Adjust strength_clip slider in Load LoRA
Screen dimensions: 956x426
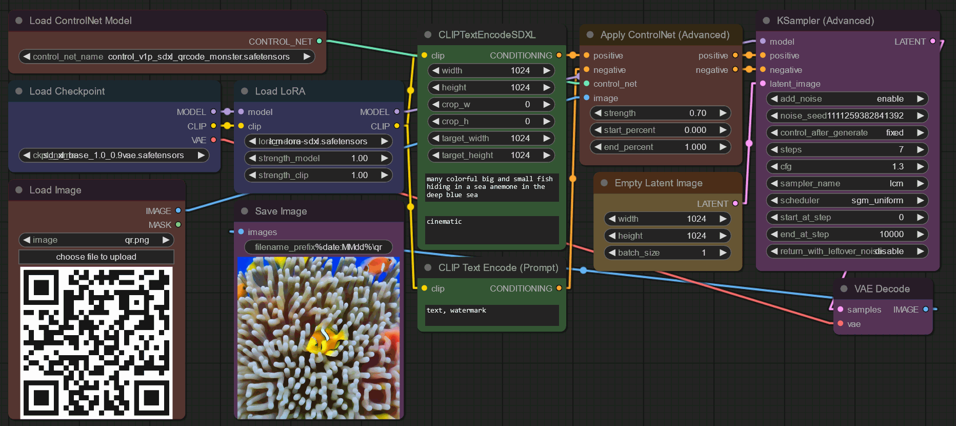click(x=318, y=175)
